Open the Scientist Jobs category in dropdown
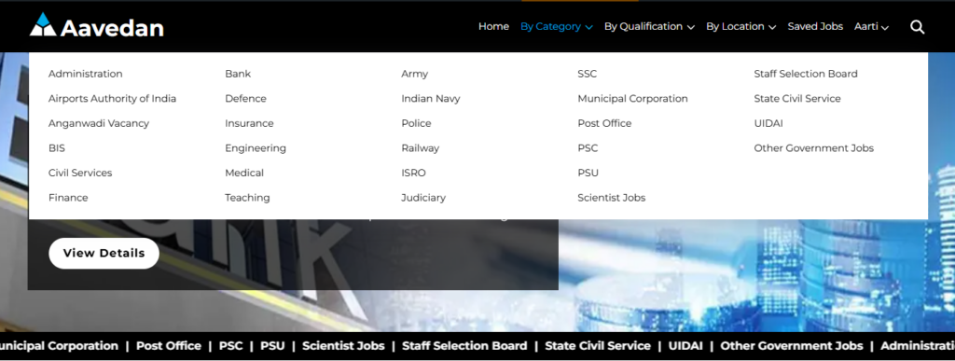This screenshot has width=955, height=361. [x=612, y=198]
